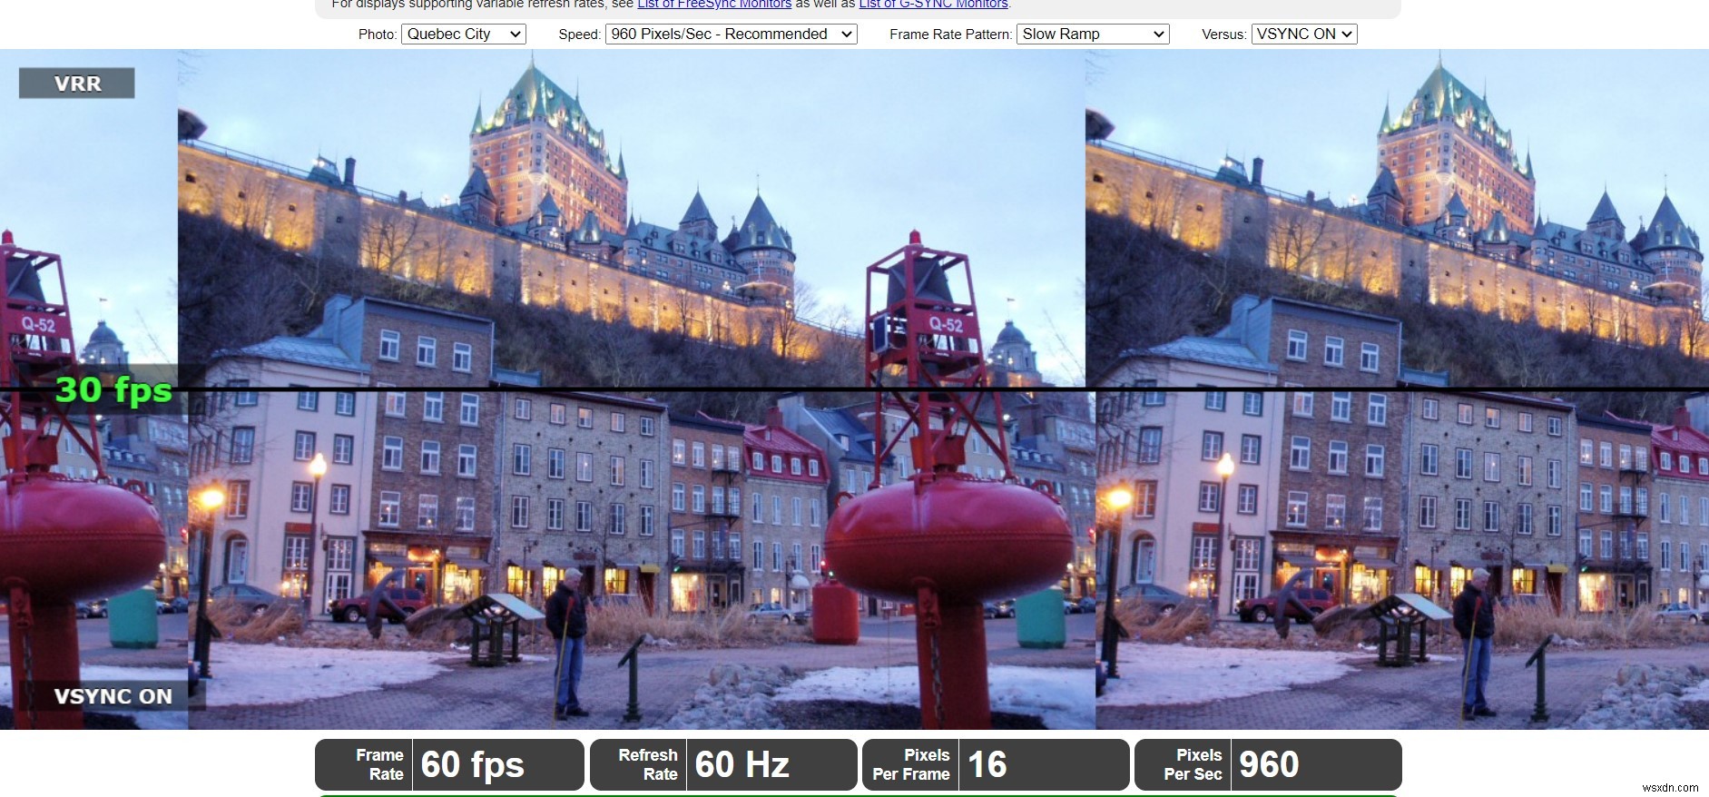Open the Frame Rate Pattern dropdown
1709x797 pixels.
coord(1092,34)
